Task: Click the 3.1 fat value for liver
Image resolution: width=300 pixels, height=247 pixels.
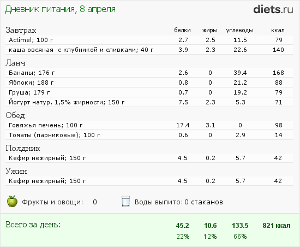Action: tap(211, 125)
